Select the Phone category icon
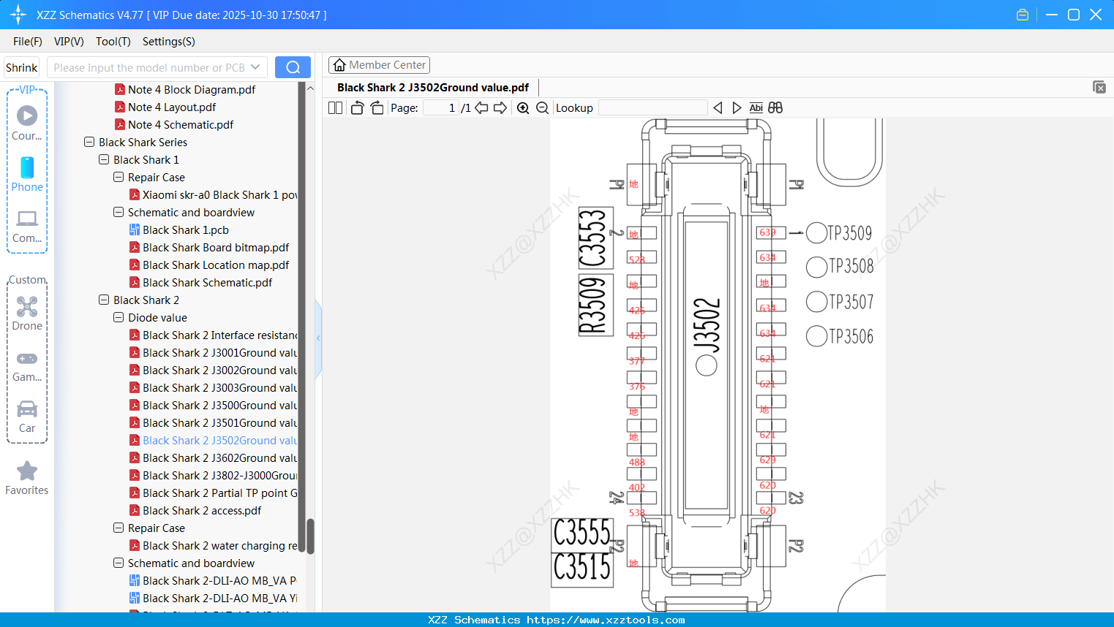 [27, 174]
